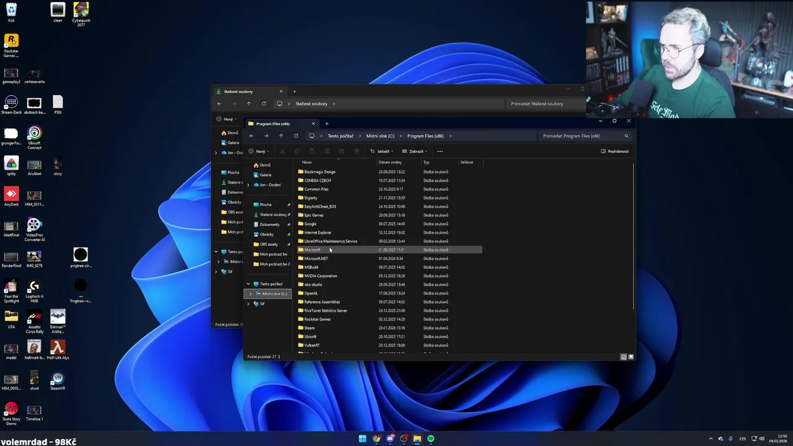
Task: Show hidden system tray icons chevron
Action: pos(711,439)
